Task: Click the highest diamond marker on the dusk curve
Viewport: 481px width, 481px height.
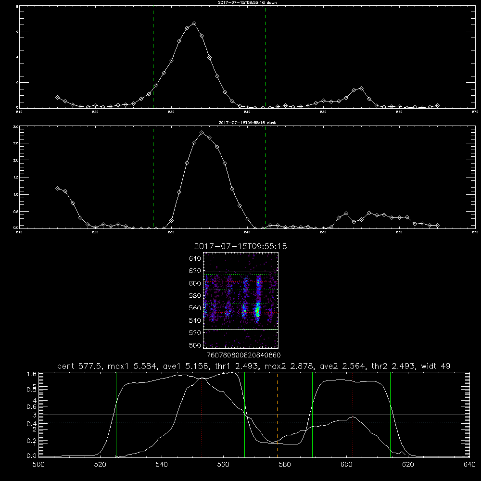Action: 202,133
